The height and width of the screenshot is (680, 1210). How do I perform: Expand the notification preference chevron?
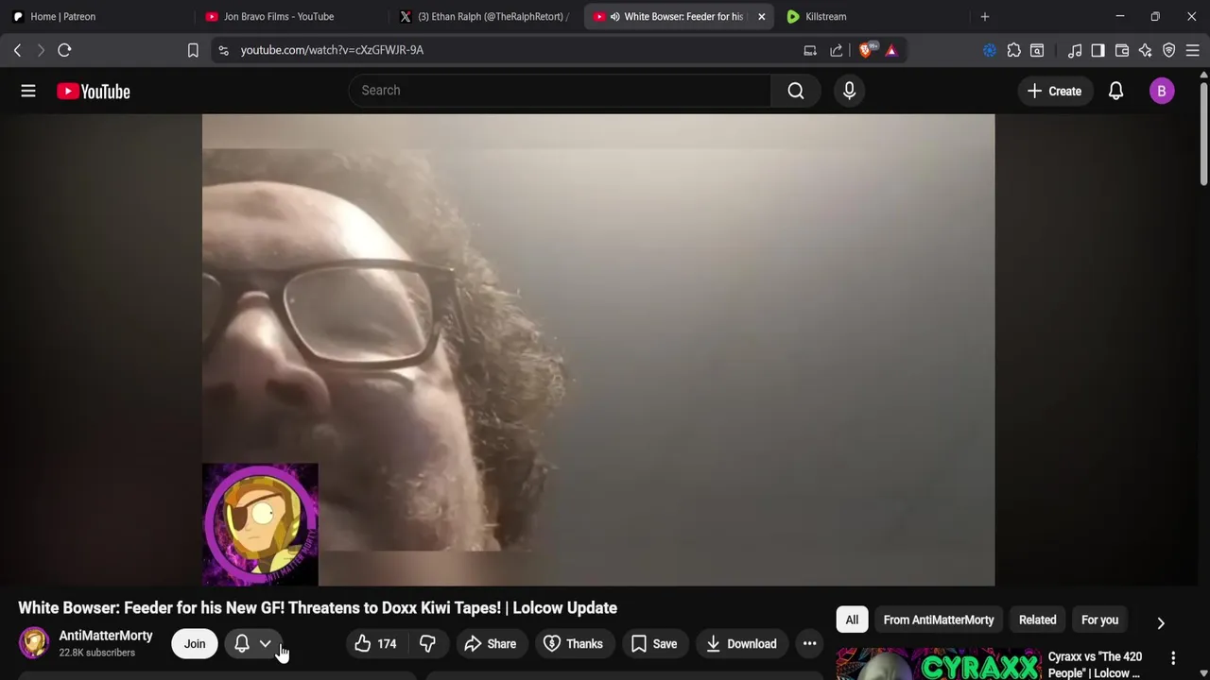(x=266, y=644)
